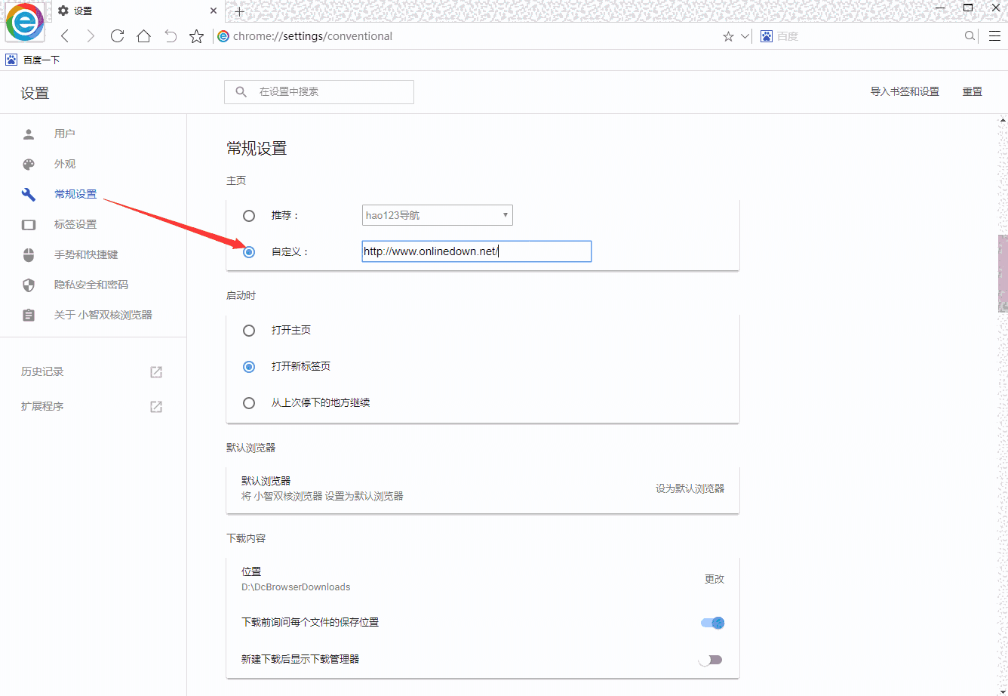Click the bookmark star in address bar

[x=196, y=35]
